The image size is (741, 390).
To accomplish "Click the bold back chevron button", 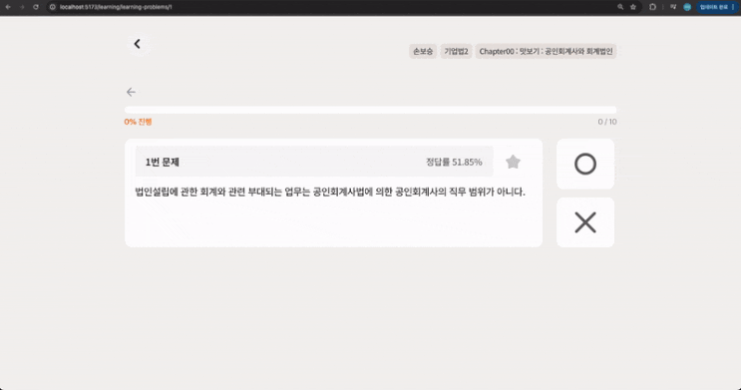I will click(138, 45).
